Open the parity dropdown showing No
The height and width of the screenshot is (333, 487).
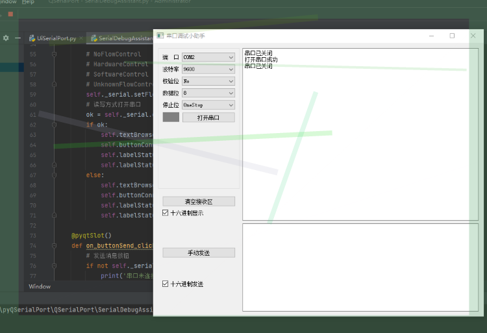[208, 81]
